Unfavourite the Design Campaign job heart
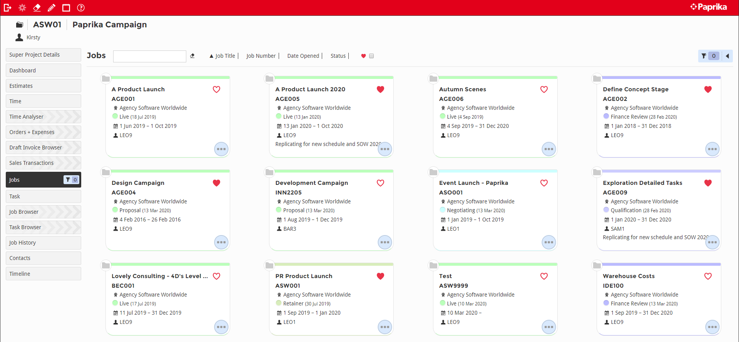 (217, 183)
